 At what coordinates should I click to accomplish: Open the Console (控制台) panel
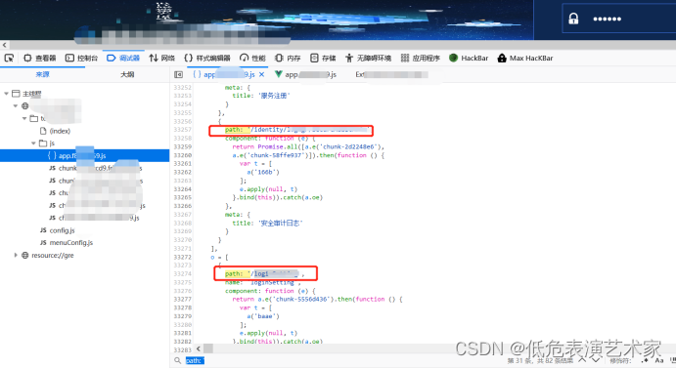coord(81,58)
